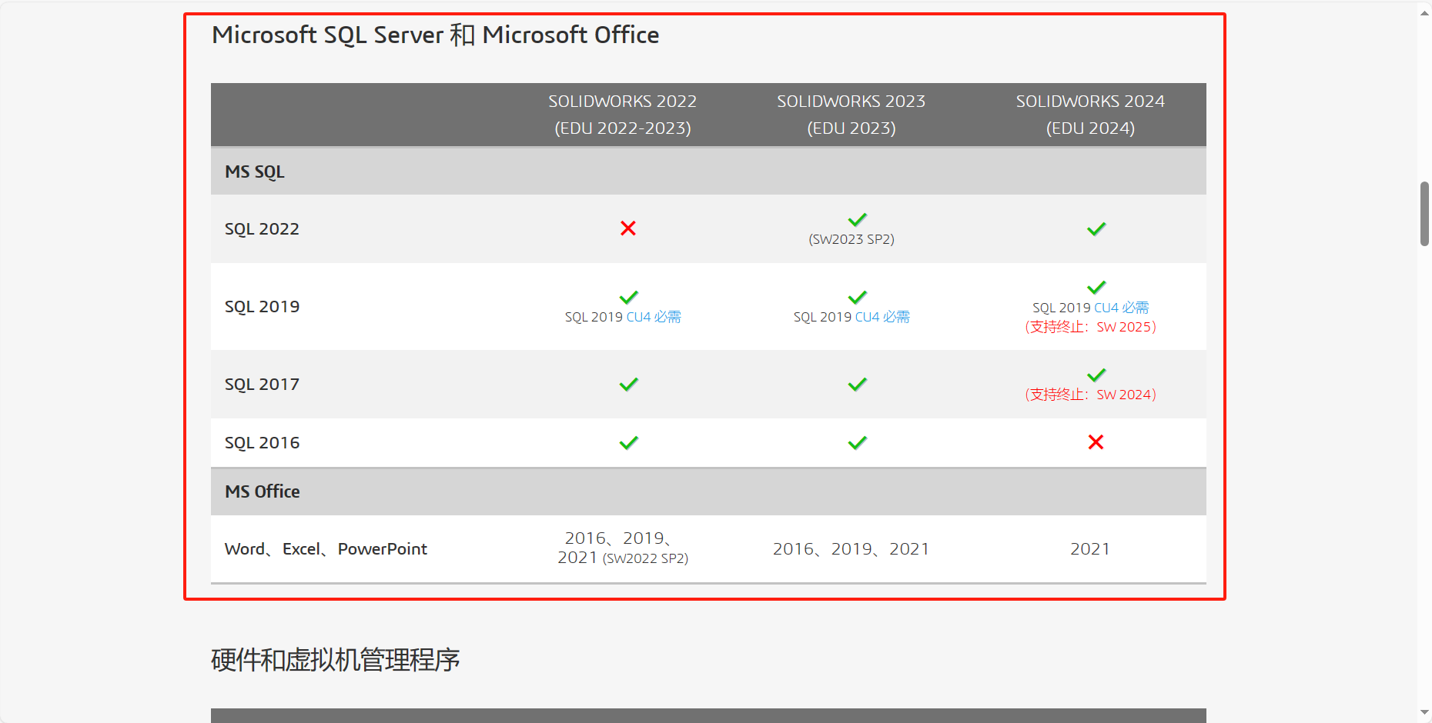Select the SQL 2016 checkmark in SOLIDWORKS 2022 column
Image resolution: width=1432 pixels, height=723 pixels.
point(628,443)
